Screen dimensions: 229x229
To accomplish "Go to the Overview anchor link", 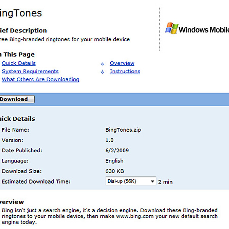I will (122, 63).
